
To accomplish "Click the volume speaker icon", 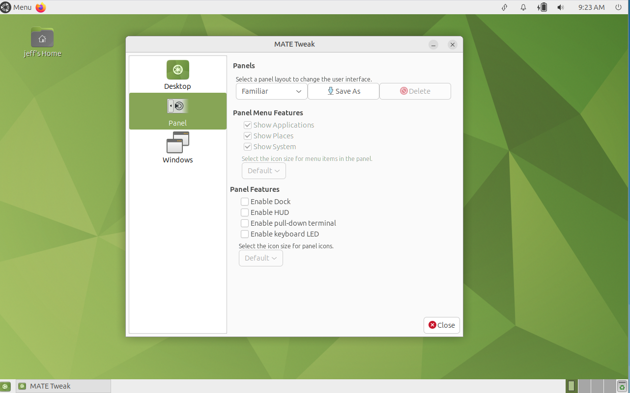I will pos(561,7).
